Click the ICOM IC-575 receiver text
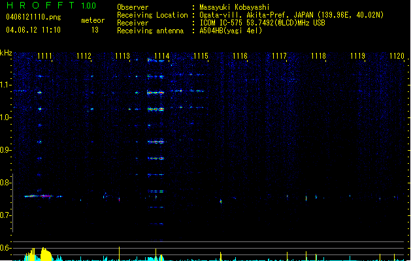Viewport: 411px width, 261px height. point(262,23)
